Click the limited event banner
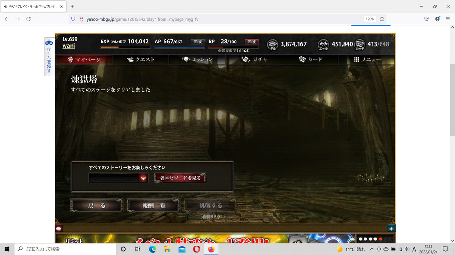 205,238
